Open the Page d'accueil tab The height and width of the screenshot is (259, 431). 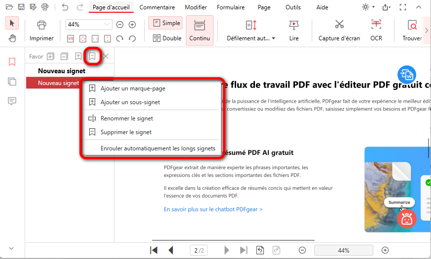point(111,7)
